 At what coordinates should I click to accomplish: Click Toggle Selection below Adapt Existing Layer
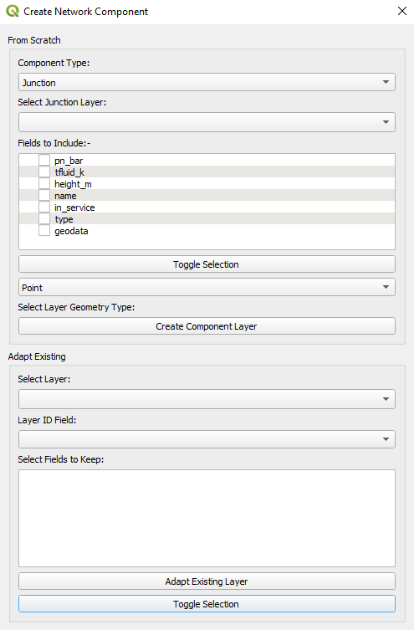point(207,604)
